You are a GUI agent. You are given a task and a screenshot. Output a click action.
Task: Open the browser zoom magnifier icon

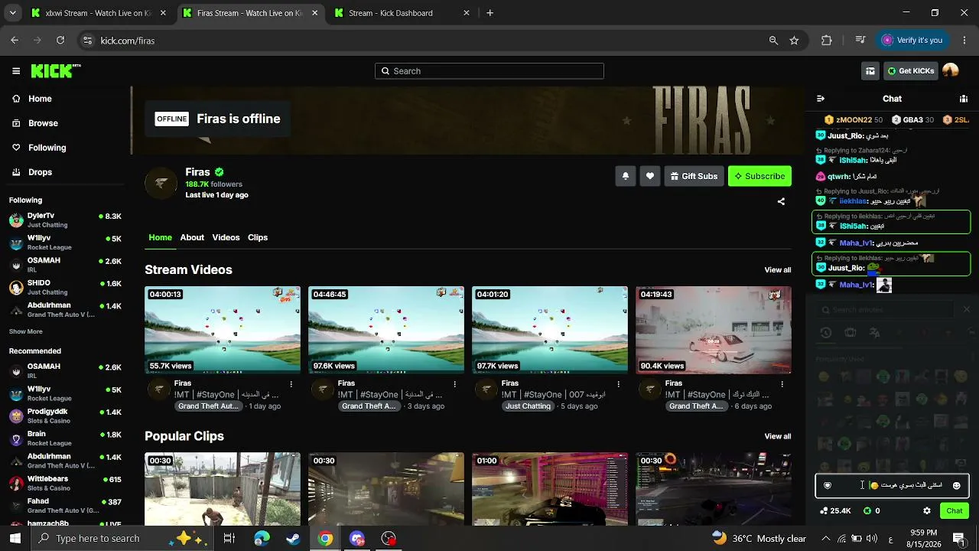(773, 41)
